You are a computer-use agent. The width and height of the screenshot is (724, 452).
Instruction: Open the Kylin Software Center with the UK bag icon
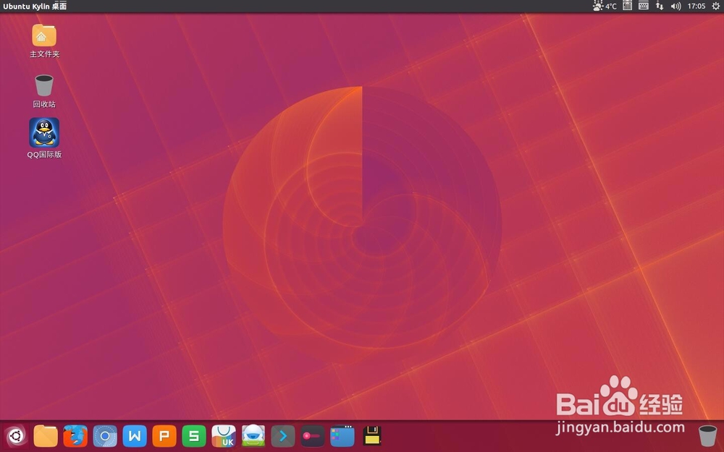[x=224, y=436]
